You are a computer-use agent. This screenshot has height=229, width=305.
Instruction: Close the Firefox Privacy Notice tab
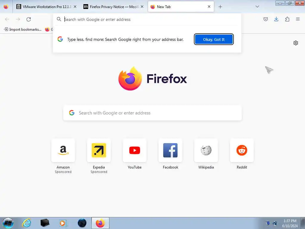pos(142,7)
